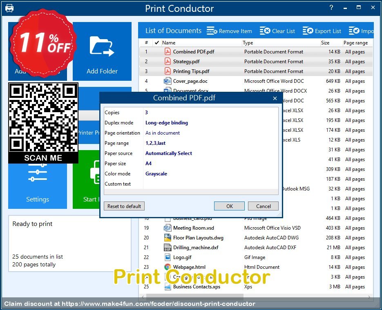Select the Logo.gif image icon
Viewport: 382px width, 310px height.
(x=168, y=257)
